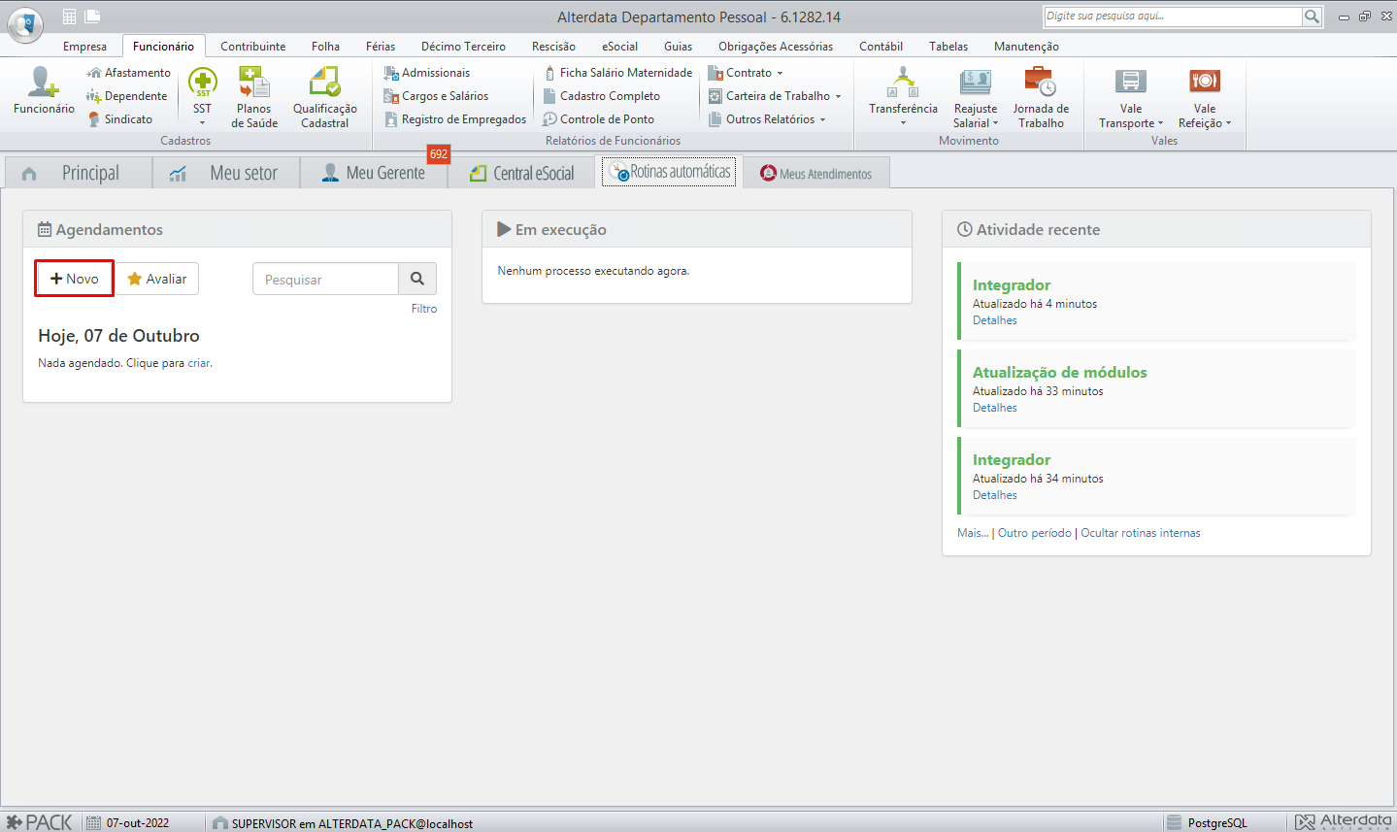Expand Carteira de Trabalho dropdown
Viewport: 1397px width, 832px height.
tap(838, 97)
